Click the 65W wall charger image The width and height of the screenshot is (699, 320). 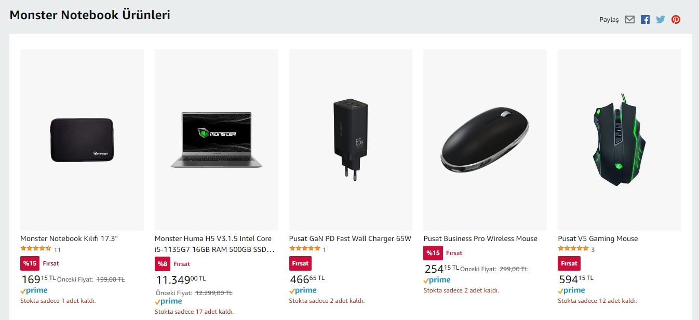(351, 140)
